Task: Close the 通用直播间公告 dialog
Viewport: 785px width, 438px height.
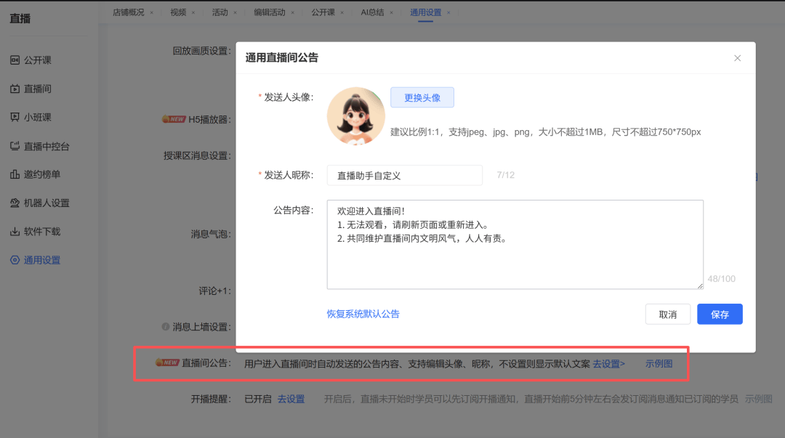Action: tap(737, 58)
